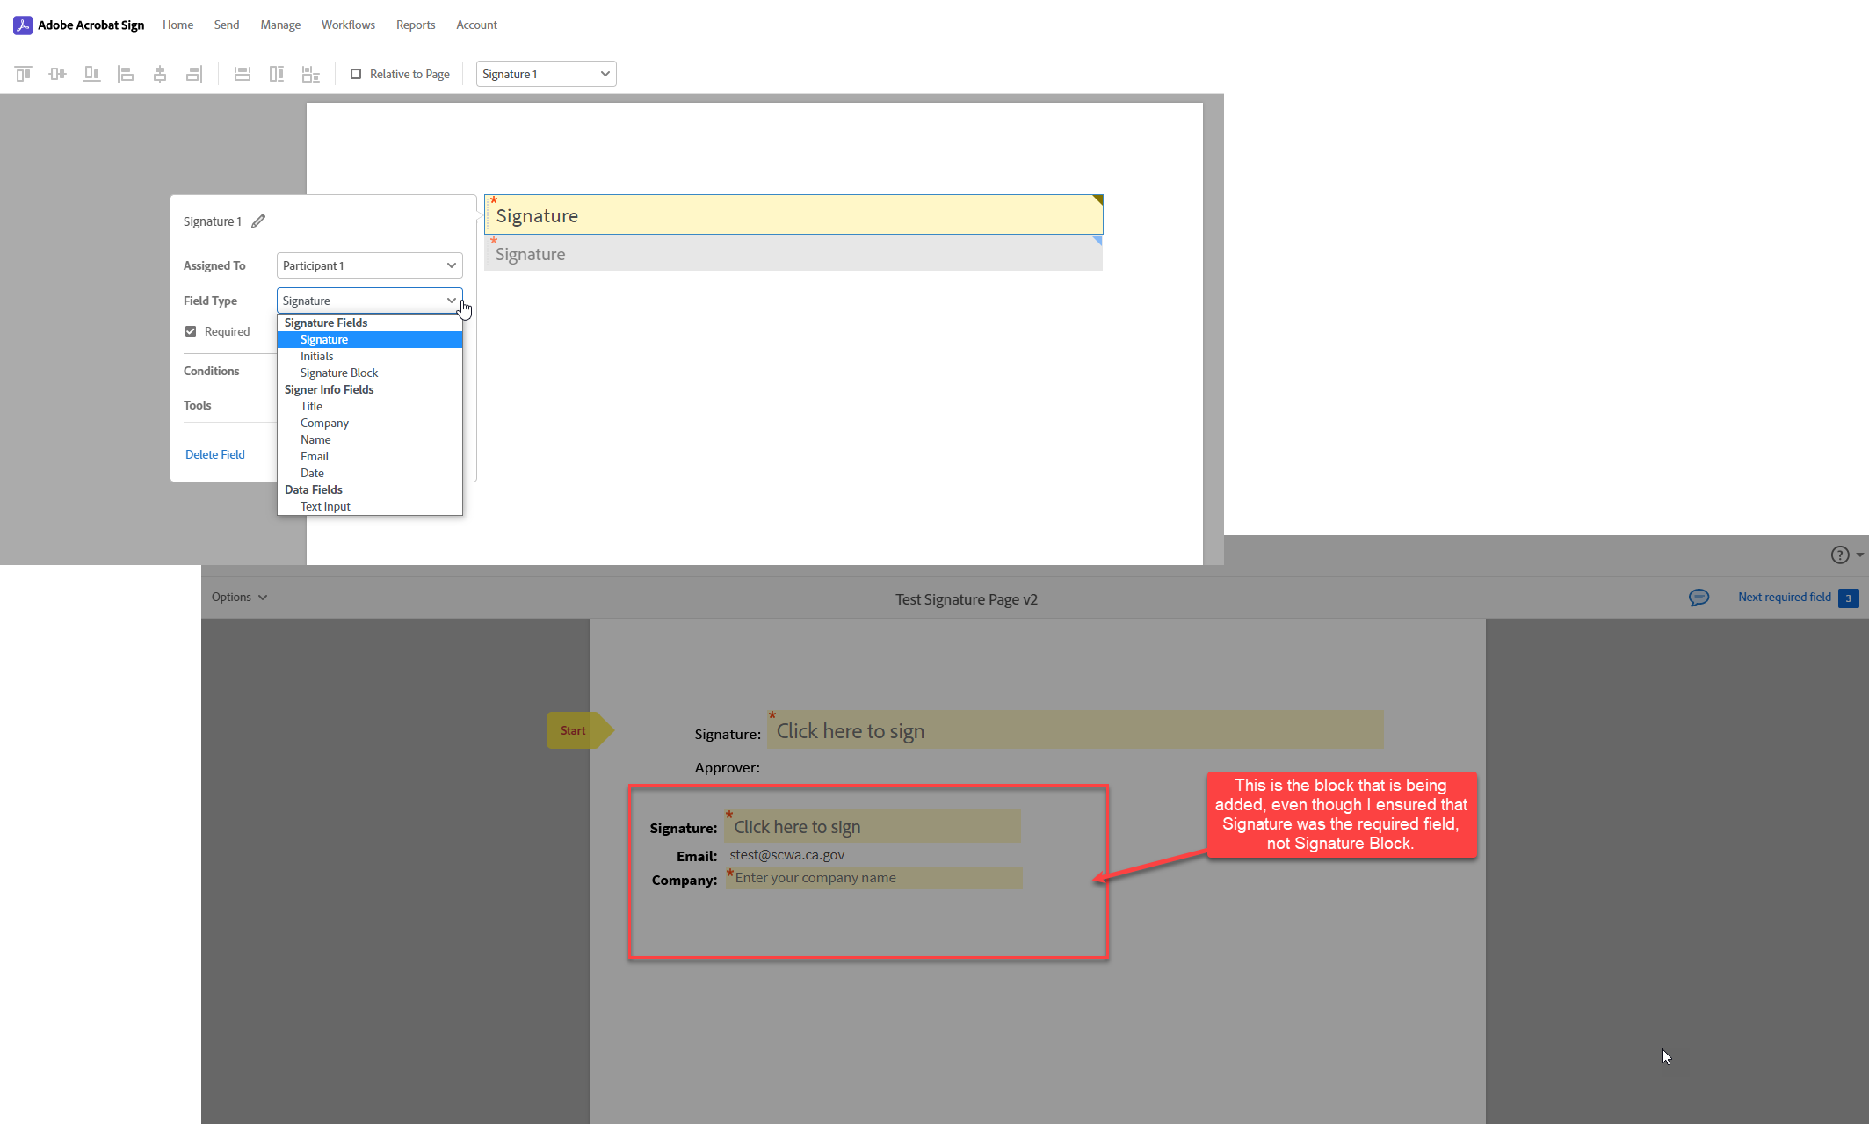Image resolution: width=1869 pixels, height=1124 pixels.
Task: Select the align top alignment tool
Action: (23, 73)
